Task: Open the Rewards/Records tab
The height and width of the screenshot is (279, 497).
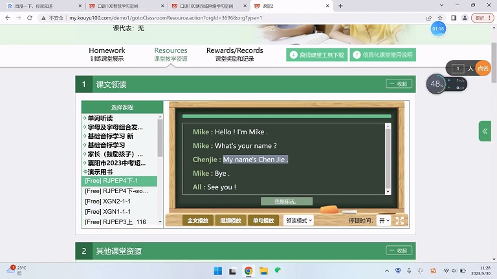Action: pos(234,54)
